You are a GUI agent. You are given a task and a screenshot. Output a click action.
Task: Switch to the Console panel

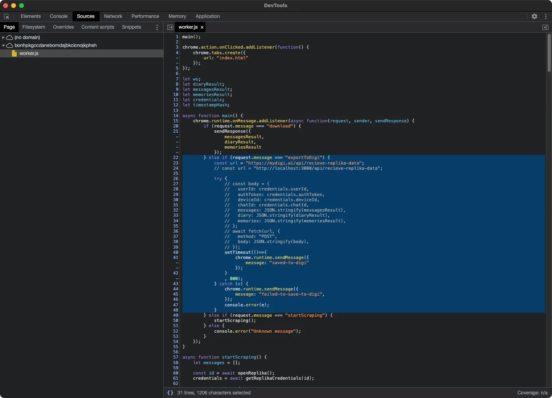coord(59,16)
